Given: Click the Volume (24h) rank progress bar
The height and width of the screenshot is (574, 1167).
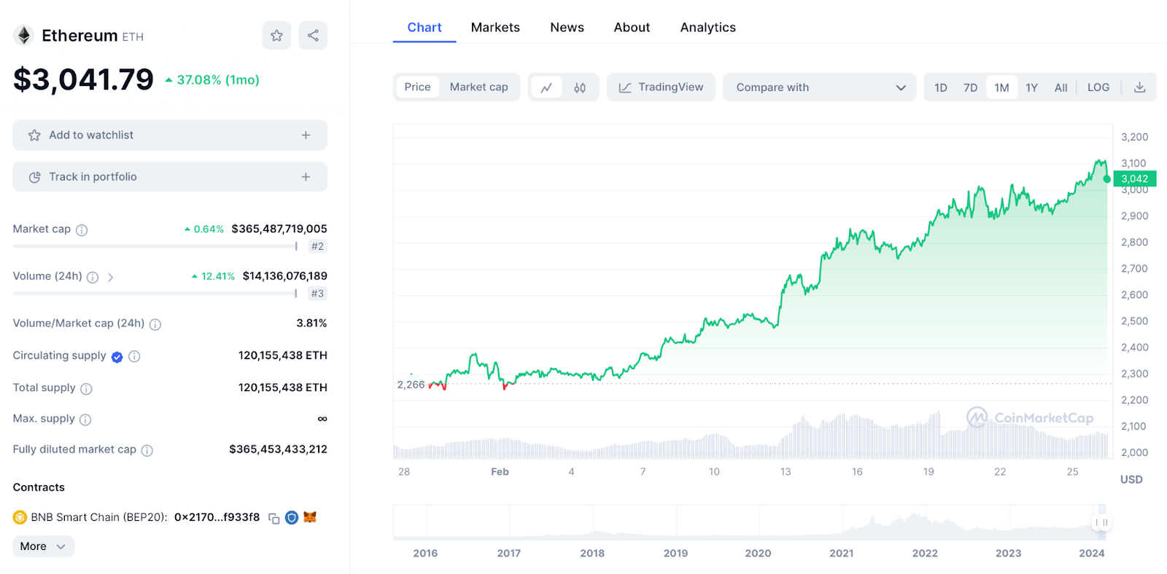Looking at the screenshot, I should click(155, 294).
